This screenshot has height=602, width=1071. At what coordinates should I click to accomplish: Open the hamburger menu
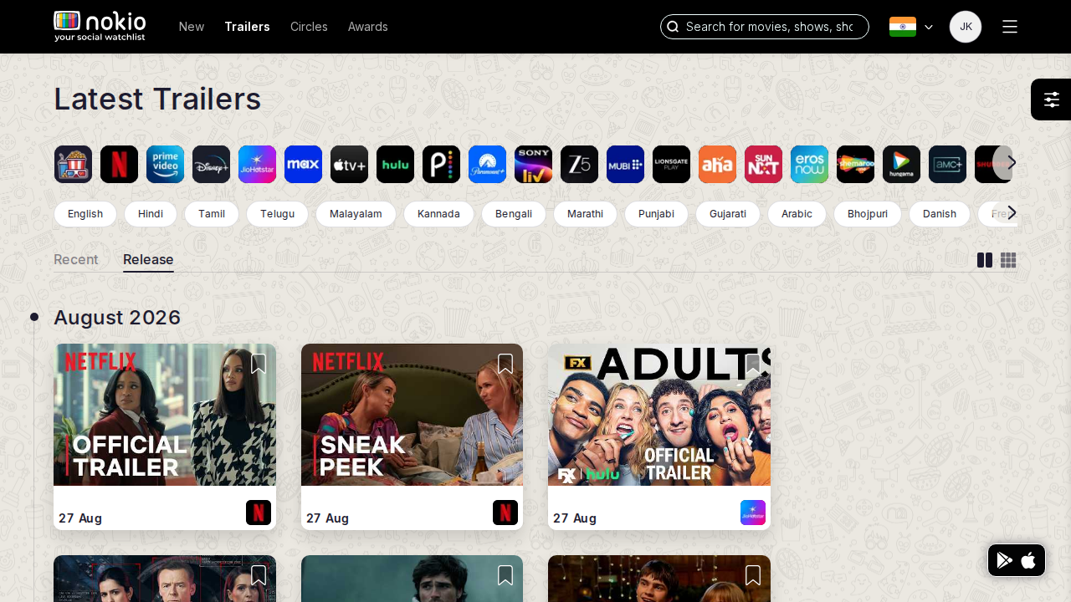(x=1010, y=27)
